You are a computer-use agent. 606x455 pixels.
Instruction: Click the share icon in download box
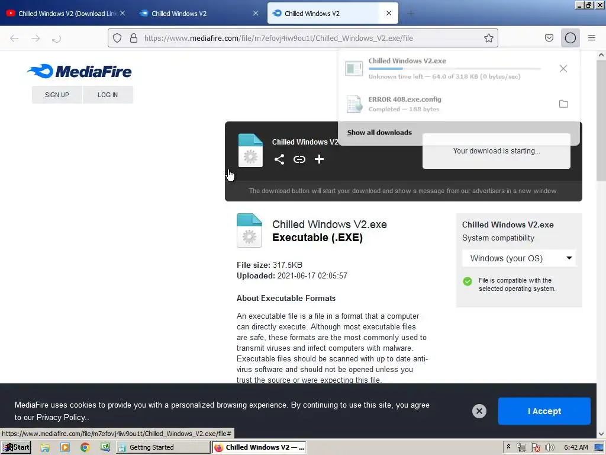point(279,159)
